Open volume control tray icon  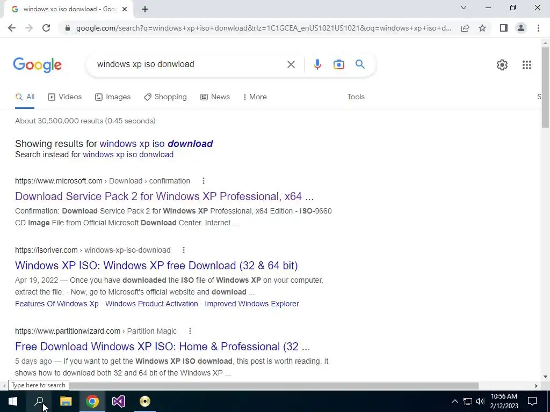tap(480, 401)
